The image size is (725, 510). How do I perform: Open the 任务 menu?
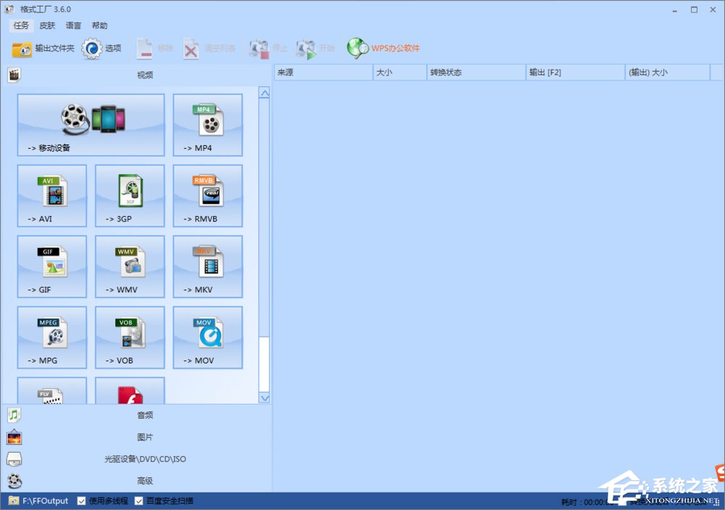pyautogui.click(x=21, y=25)
